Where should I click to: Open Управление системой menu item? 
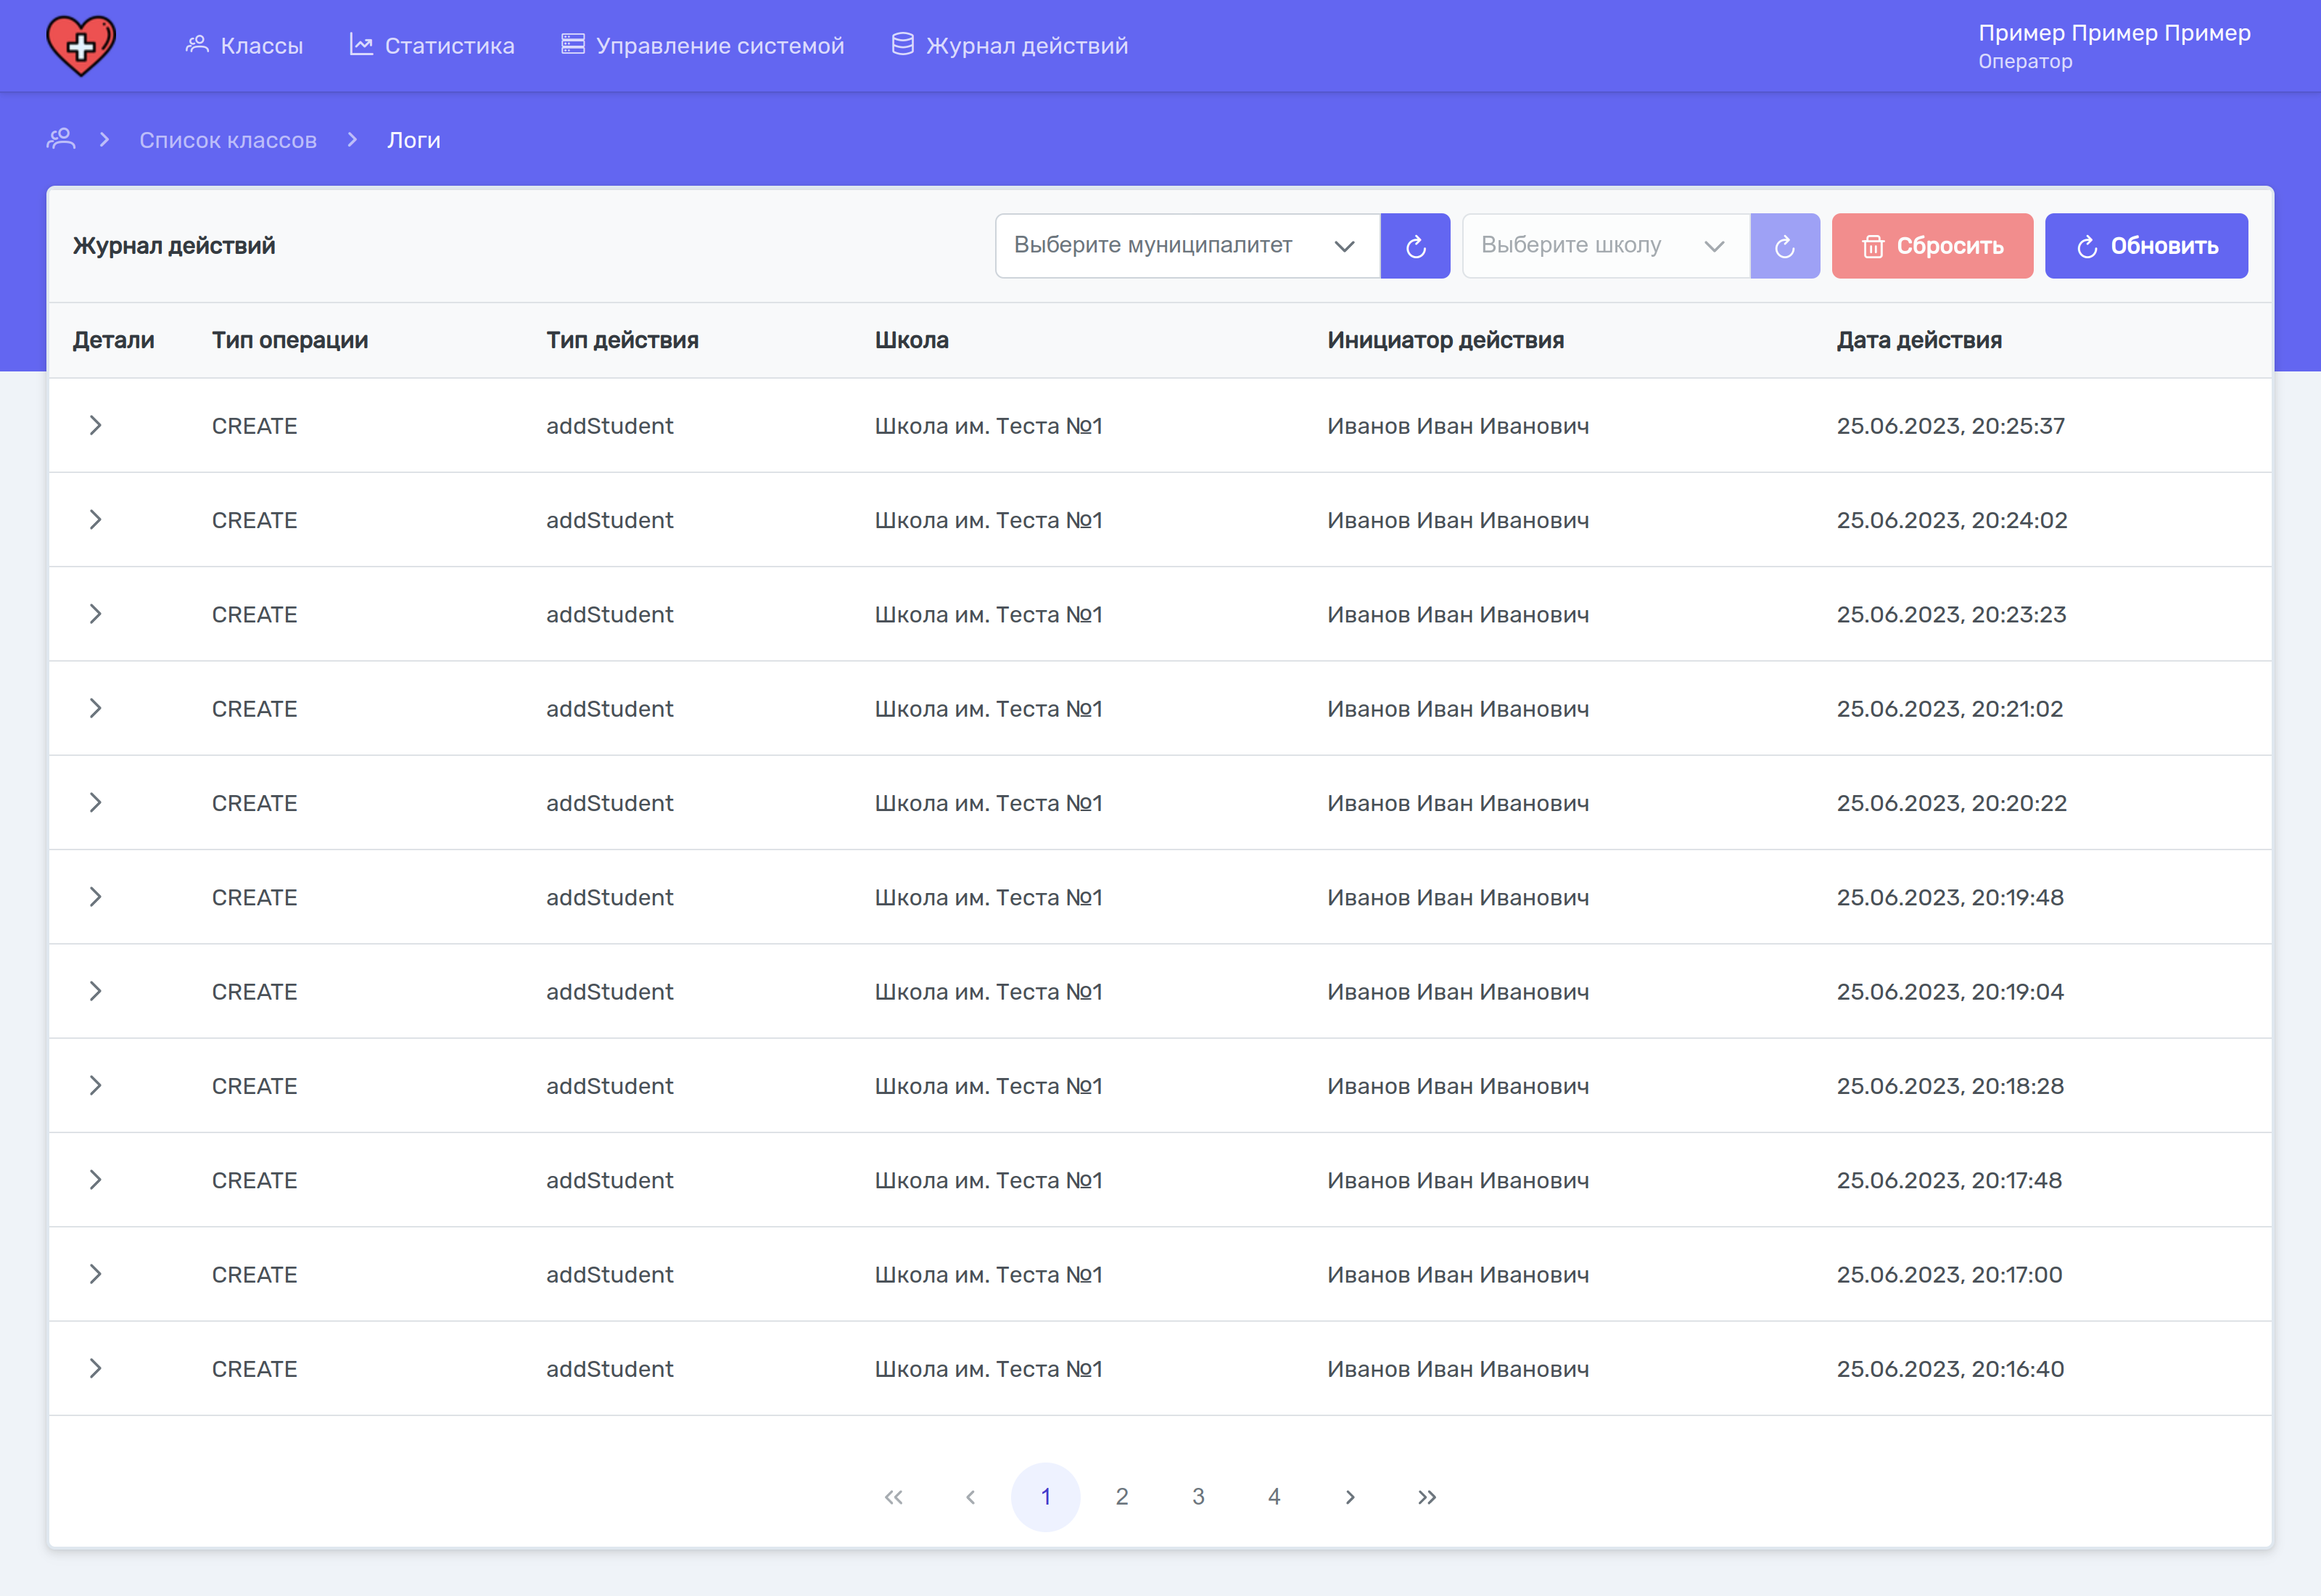pos(703,45)
